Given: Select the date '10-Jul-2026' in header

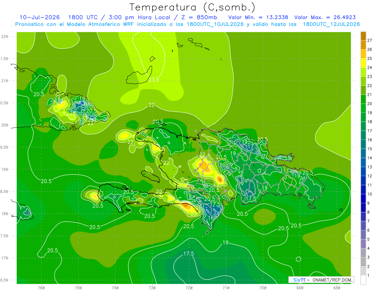Looking at the screenshot, I should pyautogui.click(x=39, y=17).
